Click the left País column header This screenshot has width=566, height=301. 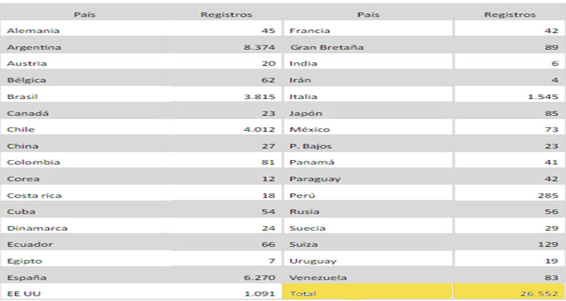coord(83,14)
